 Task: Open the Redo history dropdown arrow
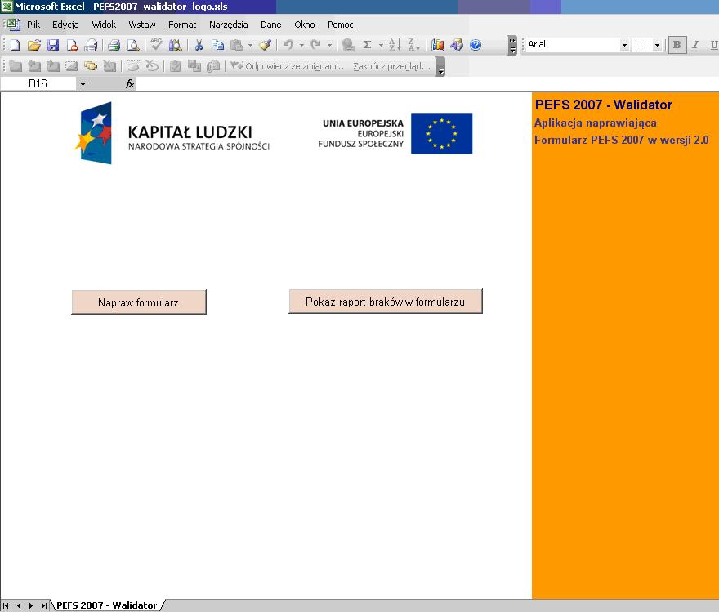(x=329, y=45)
